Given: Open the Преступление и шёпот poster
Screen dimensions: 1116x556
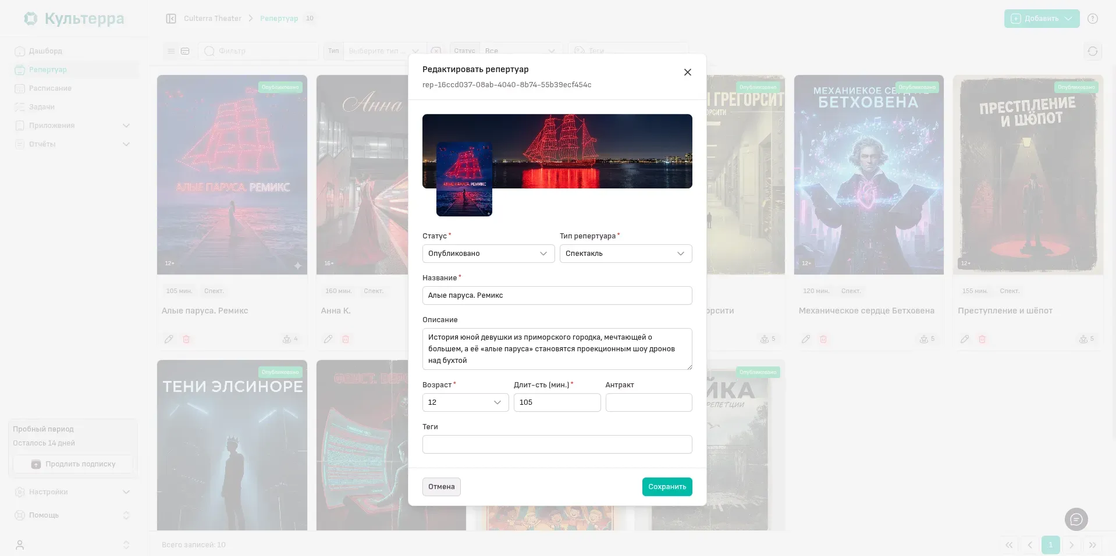Looking at the screenshot, I should click(1028, 174).
